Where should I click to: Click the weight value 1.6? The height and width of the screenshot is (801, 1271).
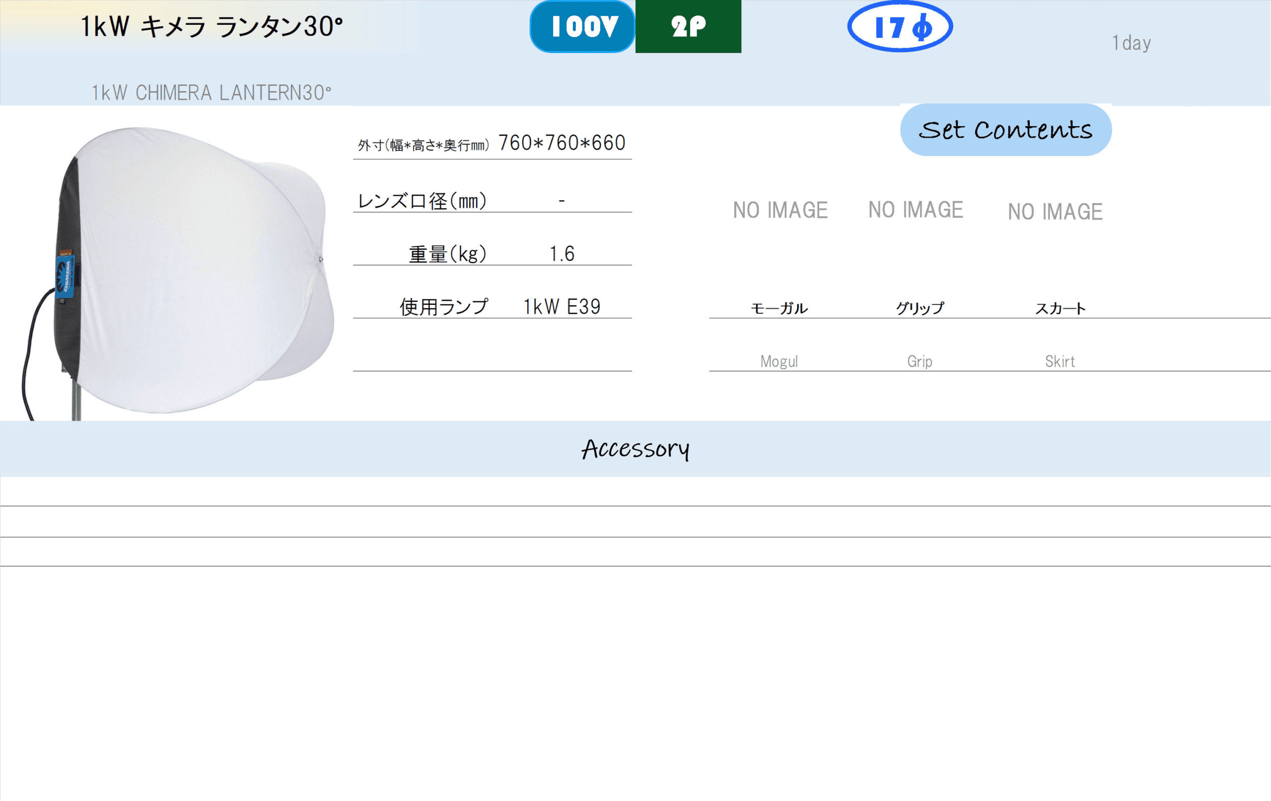click(562, 254)
